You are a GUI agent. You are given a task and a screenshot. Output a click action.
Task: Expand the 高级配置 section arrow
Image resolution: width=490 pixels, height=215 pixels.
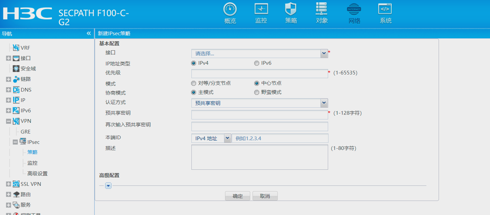pyautogui.click(x=108, y=185)
